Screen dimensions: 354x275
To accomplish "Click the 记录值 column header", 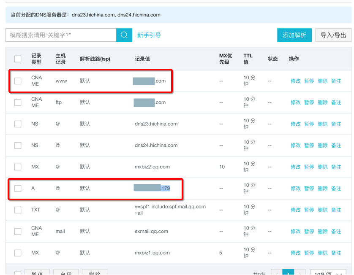I will coord(142,59).
